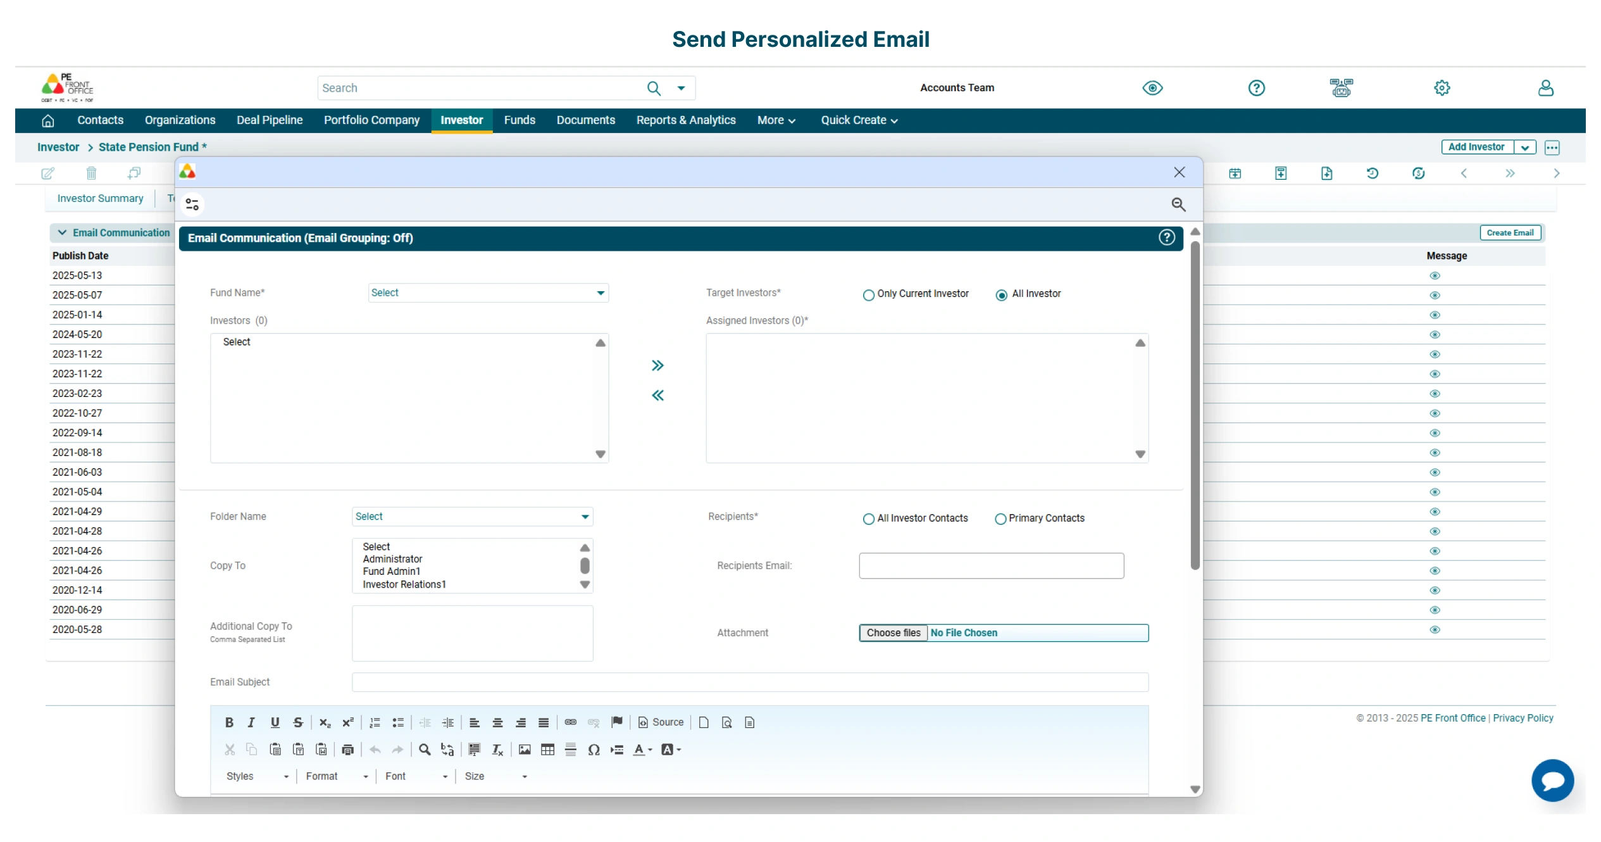Choose All Investor Contacts recipients

868,518
